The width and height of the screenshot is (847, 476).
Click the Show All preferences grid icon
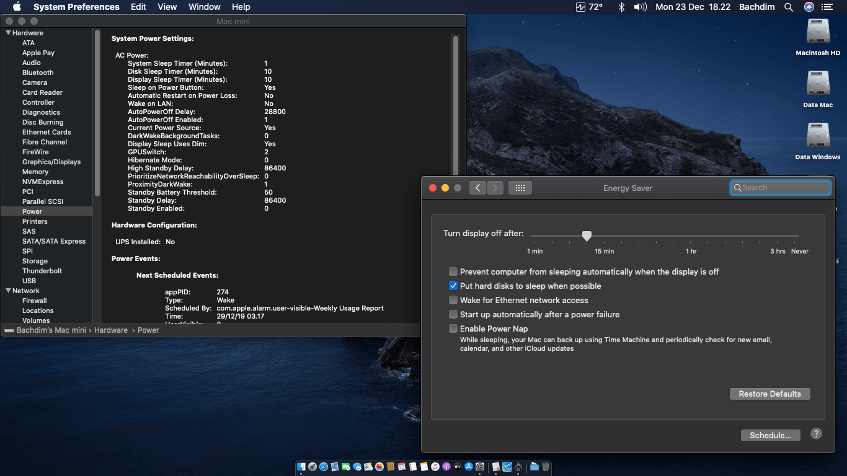click(520, 188)
